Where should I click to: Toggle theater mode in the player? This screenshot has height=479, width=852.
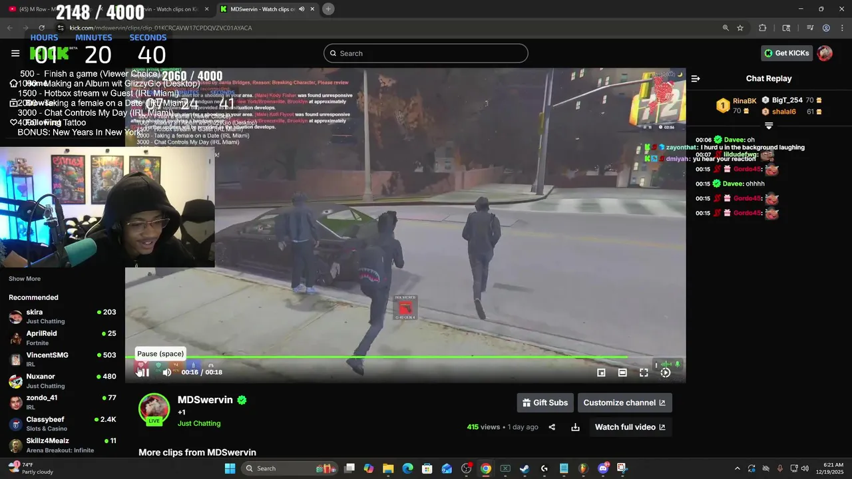pyautogui.click(x=622, y=373)
